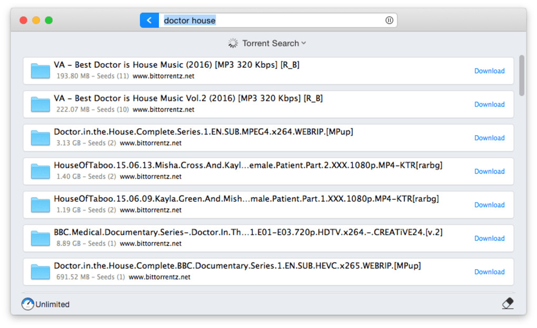Click the folder icon for BBC.Medical.Documentary result

click(x=41, y=238)
